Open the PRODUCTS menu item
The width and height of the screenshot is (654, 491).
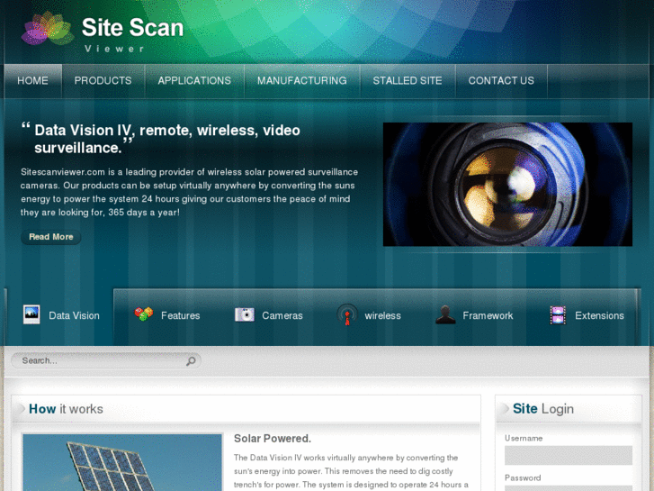[103, 81]
